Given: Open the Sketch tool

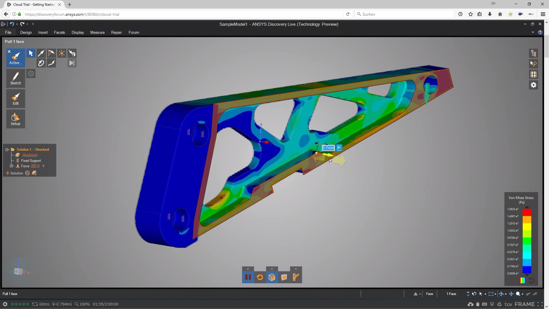Looking at the screenshot, I should 16,78.
